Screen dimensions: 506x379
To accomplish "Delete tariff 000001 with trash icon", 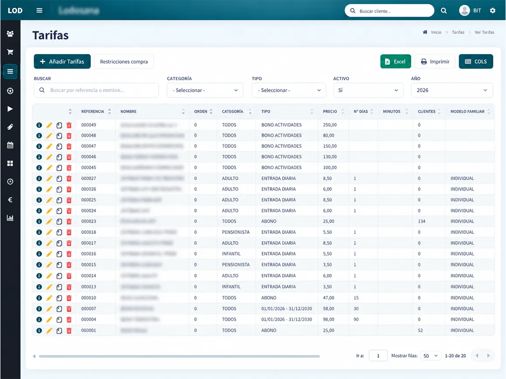I will 69,331.
